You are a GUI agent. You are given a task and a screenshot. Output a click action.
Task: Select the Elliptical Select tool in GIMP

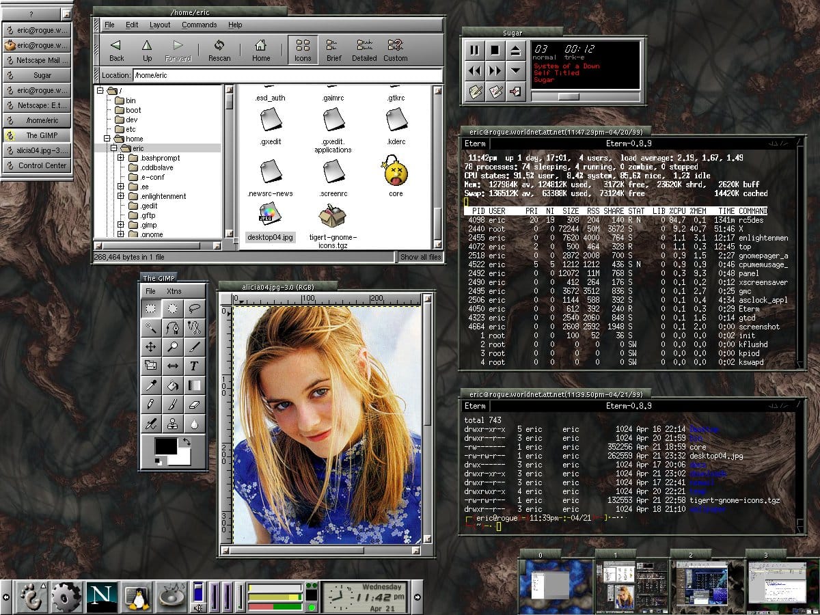173,309
